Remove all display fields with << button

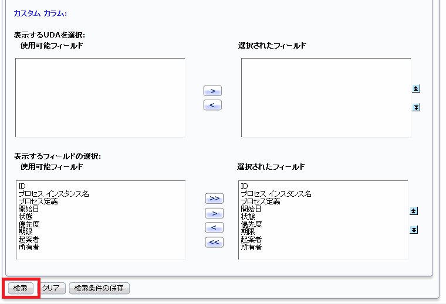[x=214, y=242]
